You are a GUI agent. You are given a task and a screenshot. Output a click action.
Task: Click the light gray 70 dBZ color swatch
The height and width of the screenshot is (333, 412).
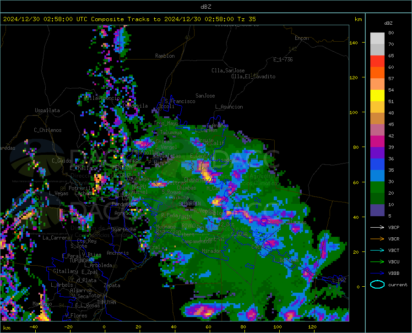click(377, 38)
